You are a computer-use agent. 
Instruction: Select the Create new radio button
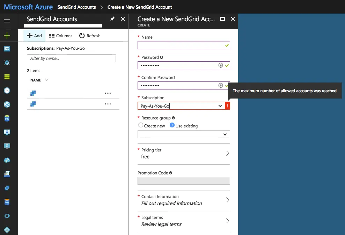[x=141, y=125]
